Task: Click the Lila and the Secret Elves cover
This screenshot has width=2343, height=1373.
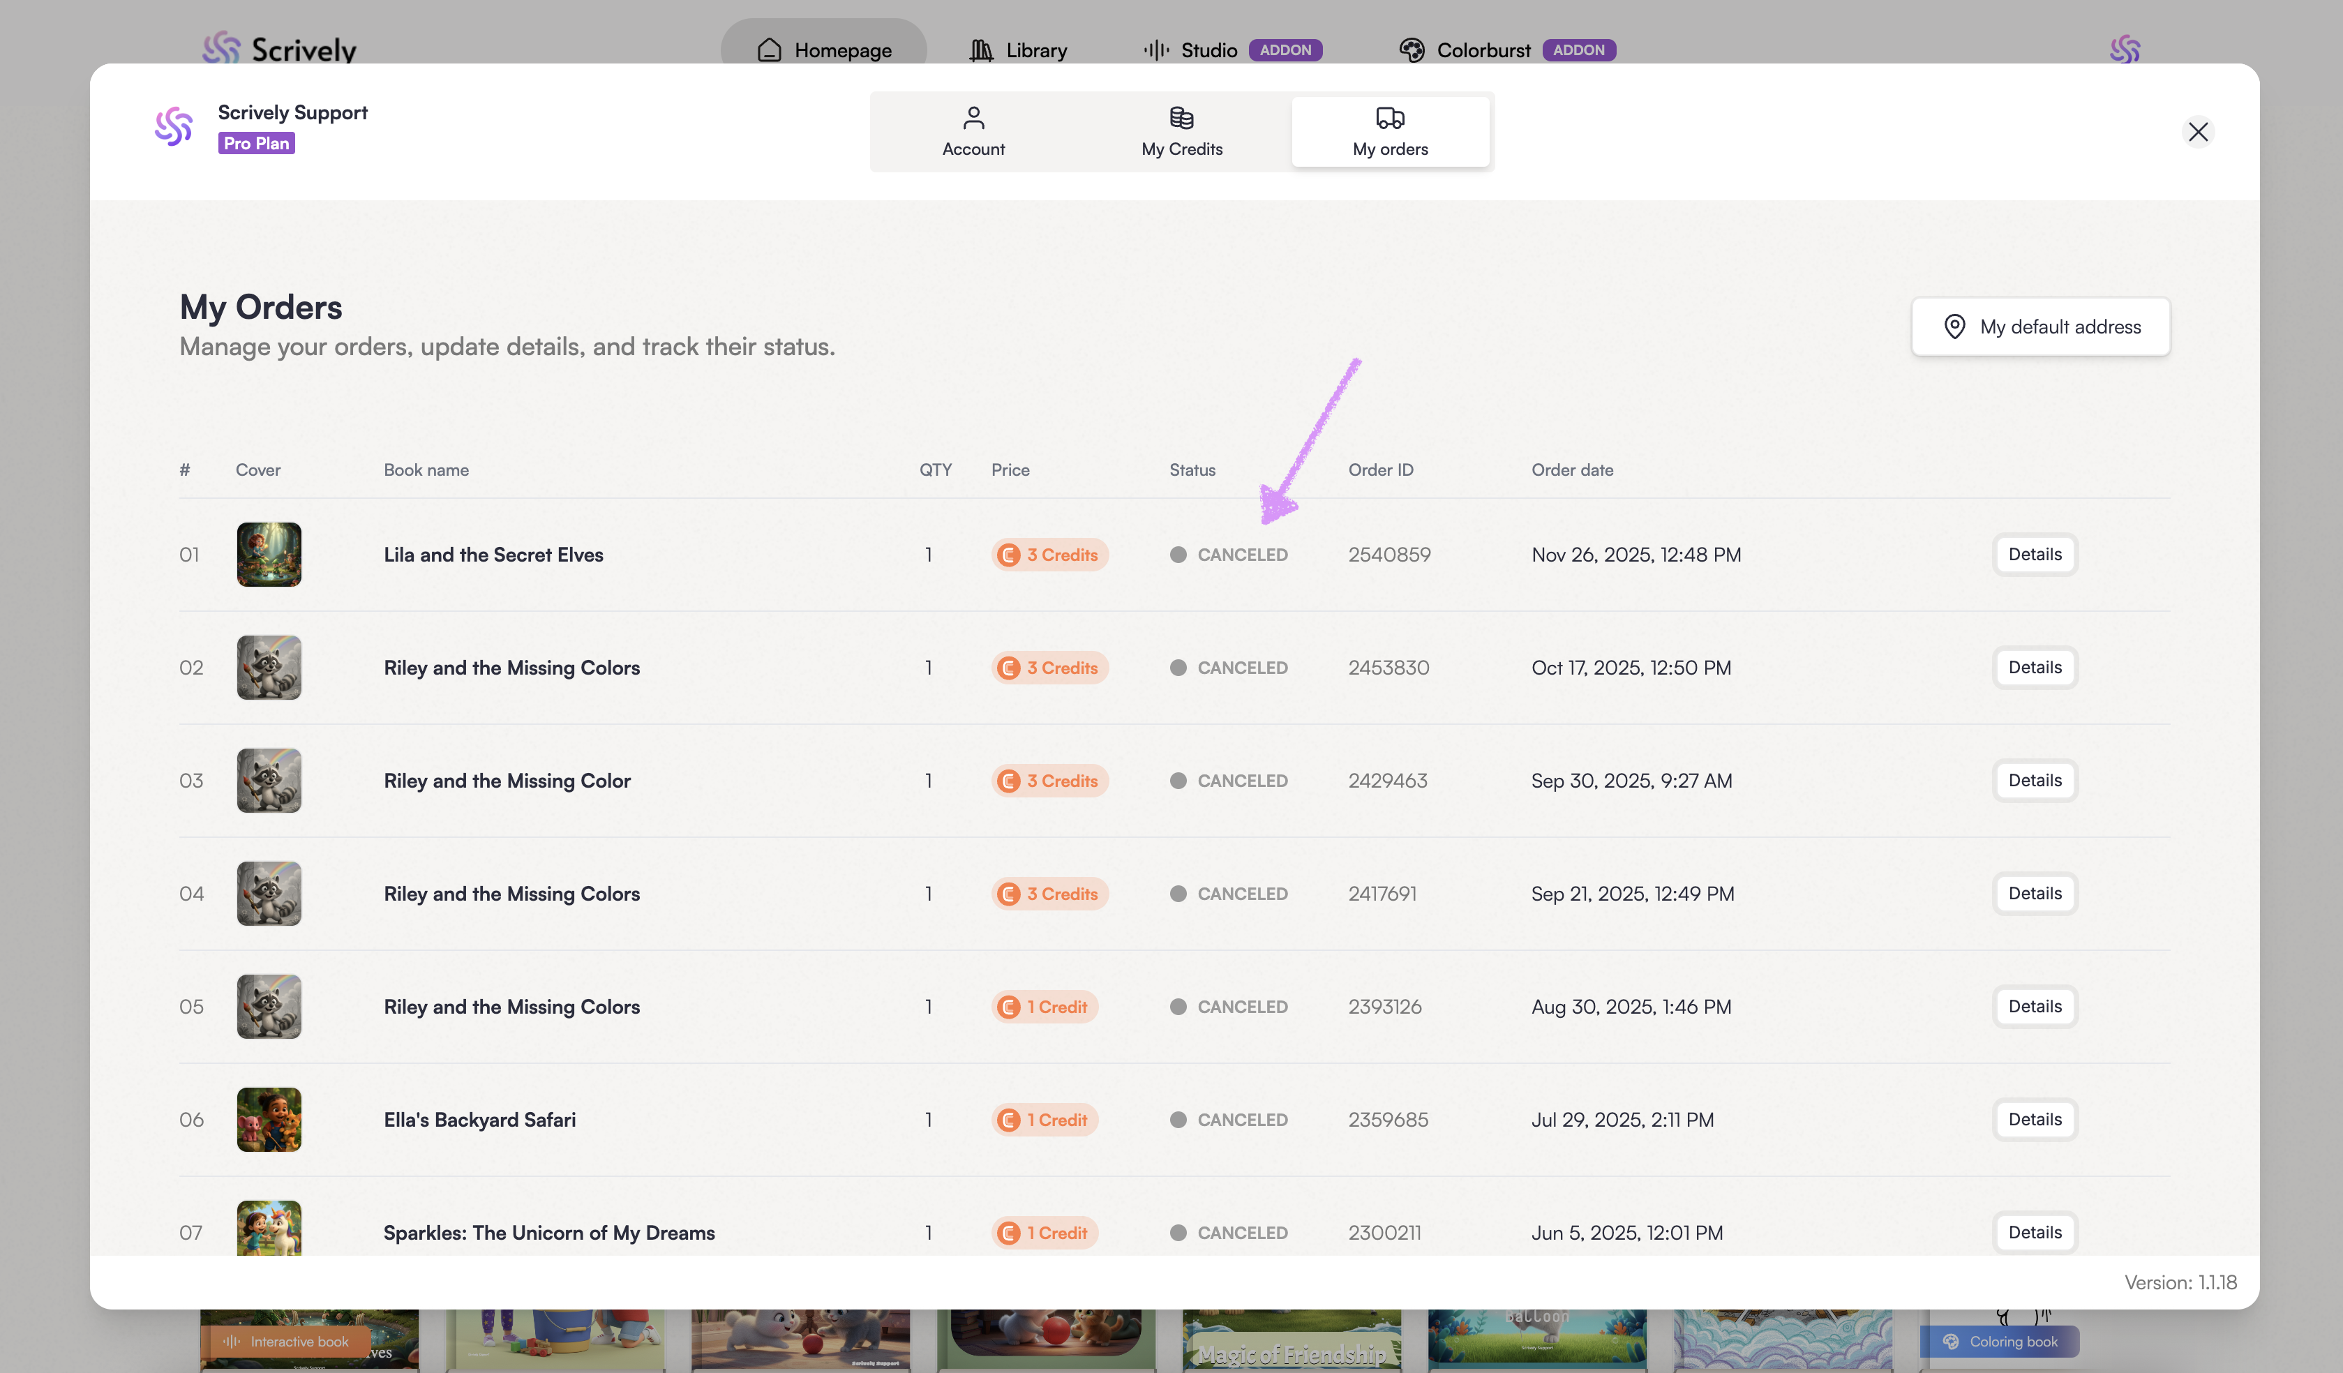Action: (x=269, y=555)
